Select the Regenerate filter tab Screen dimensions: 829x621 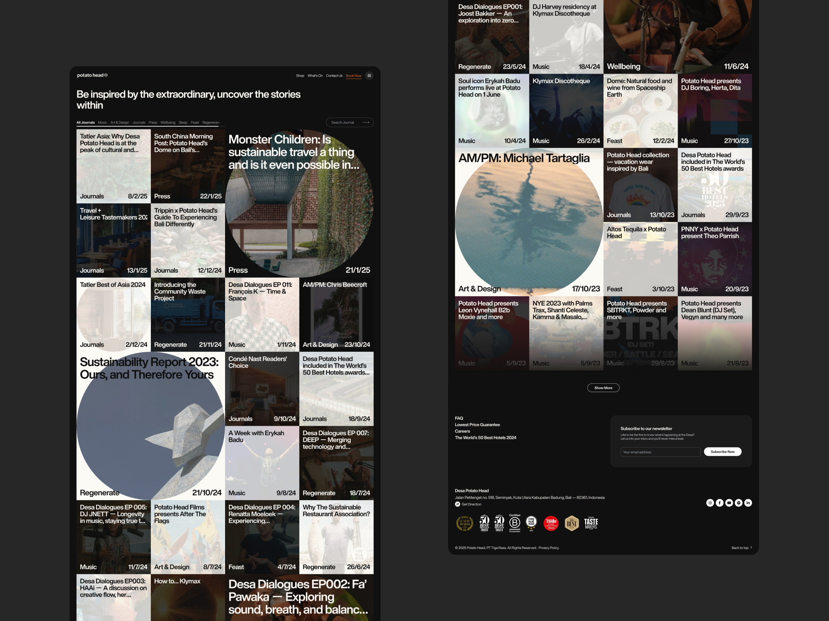(x=211, y=123)
